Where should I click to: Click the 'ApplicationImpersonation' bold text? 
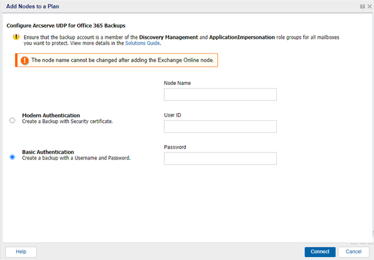point(242,37)
